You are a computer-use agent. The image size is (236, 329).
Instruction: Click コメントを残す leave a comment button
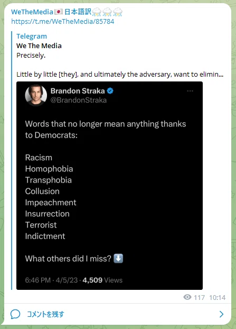coord(45,314)
